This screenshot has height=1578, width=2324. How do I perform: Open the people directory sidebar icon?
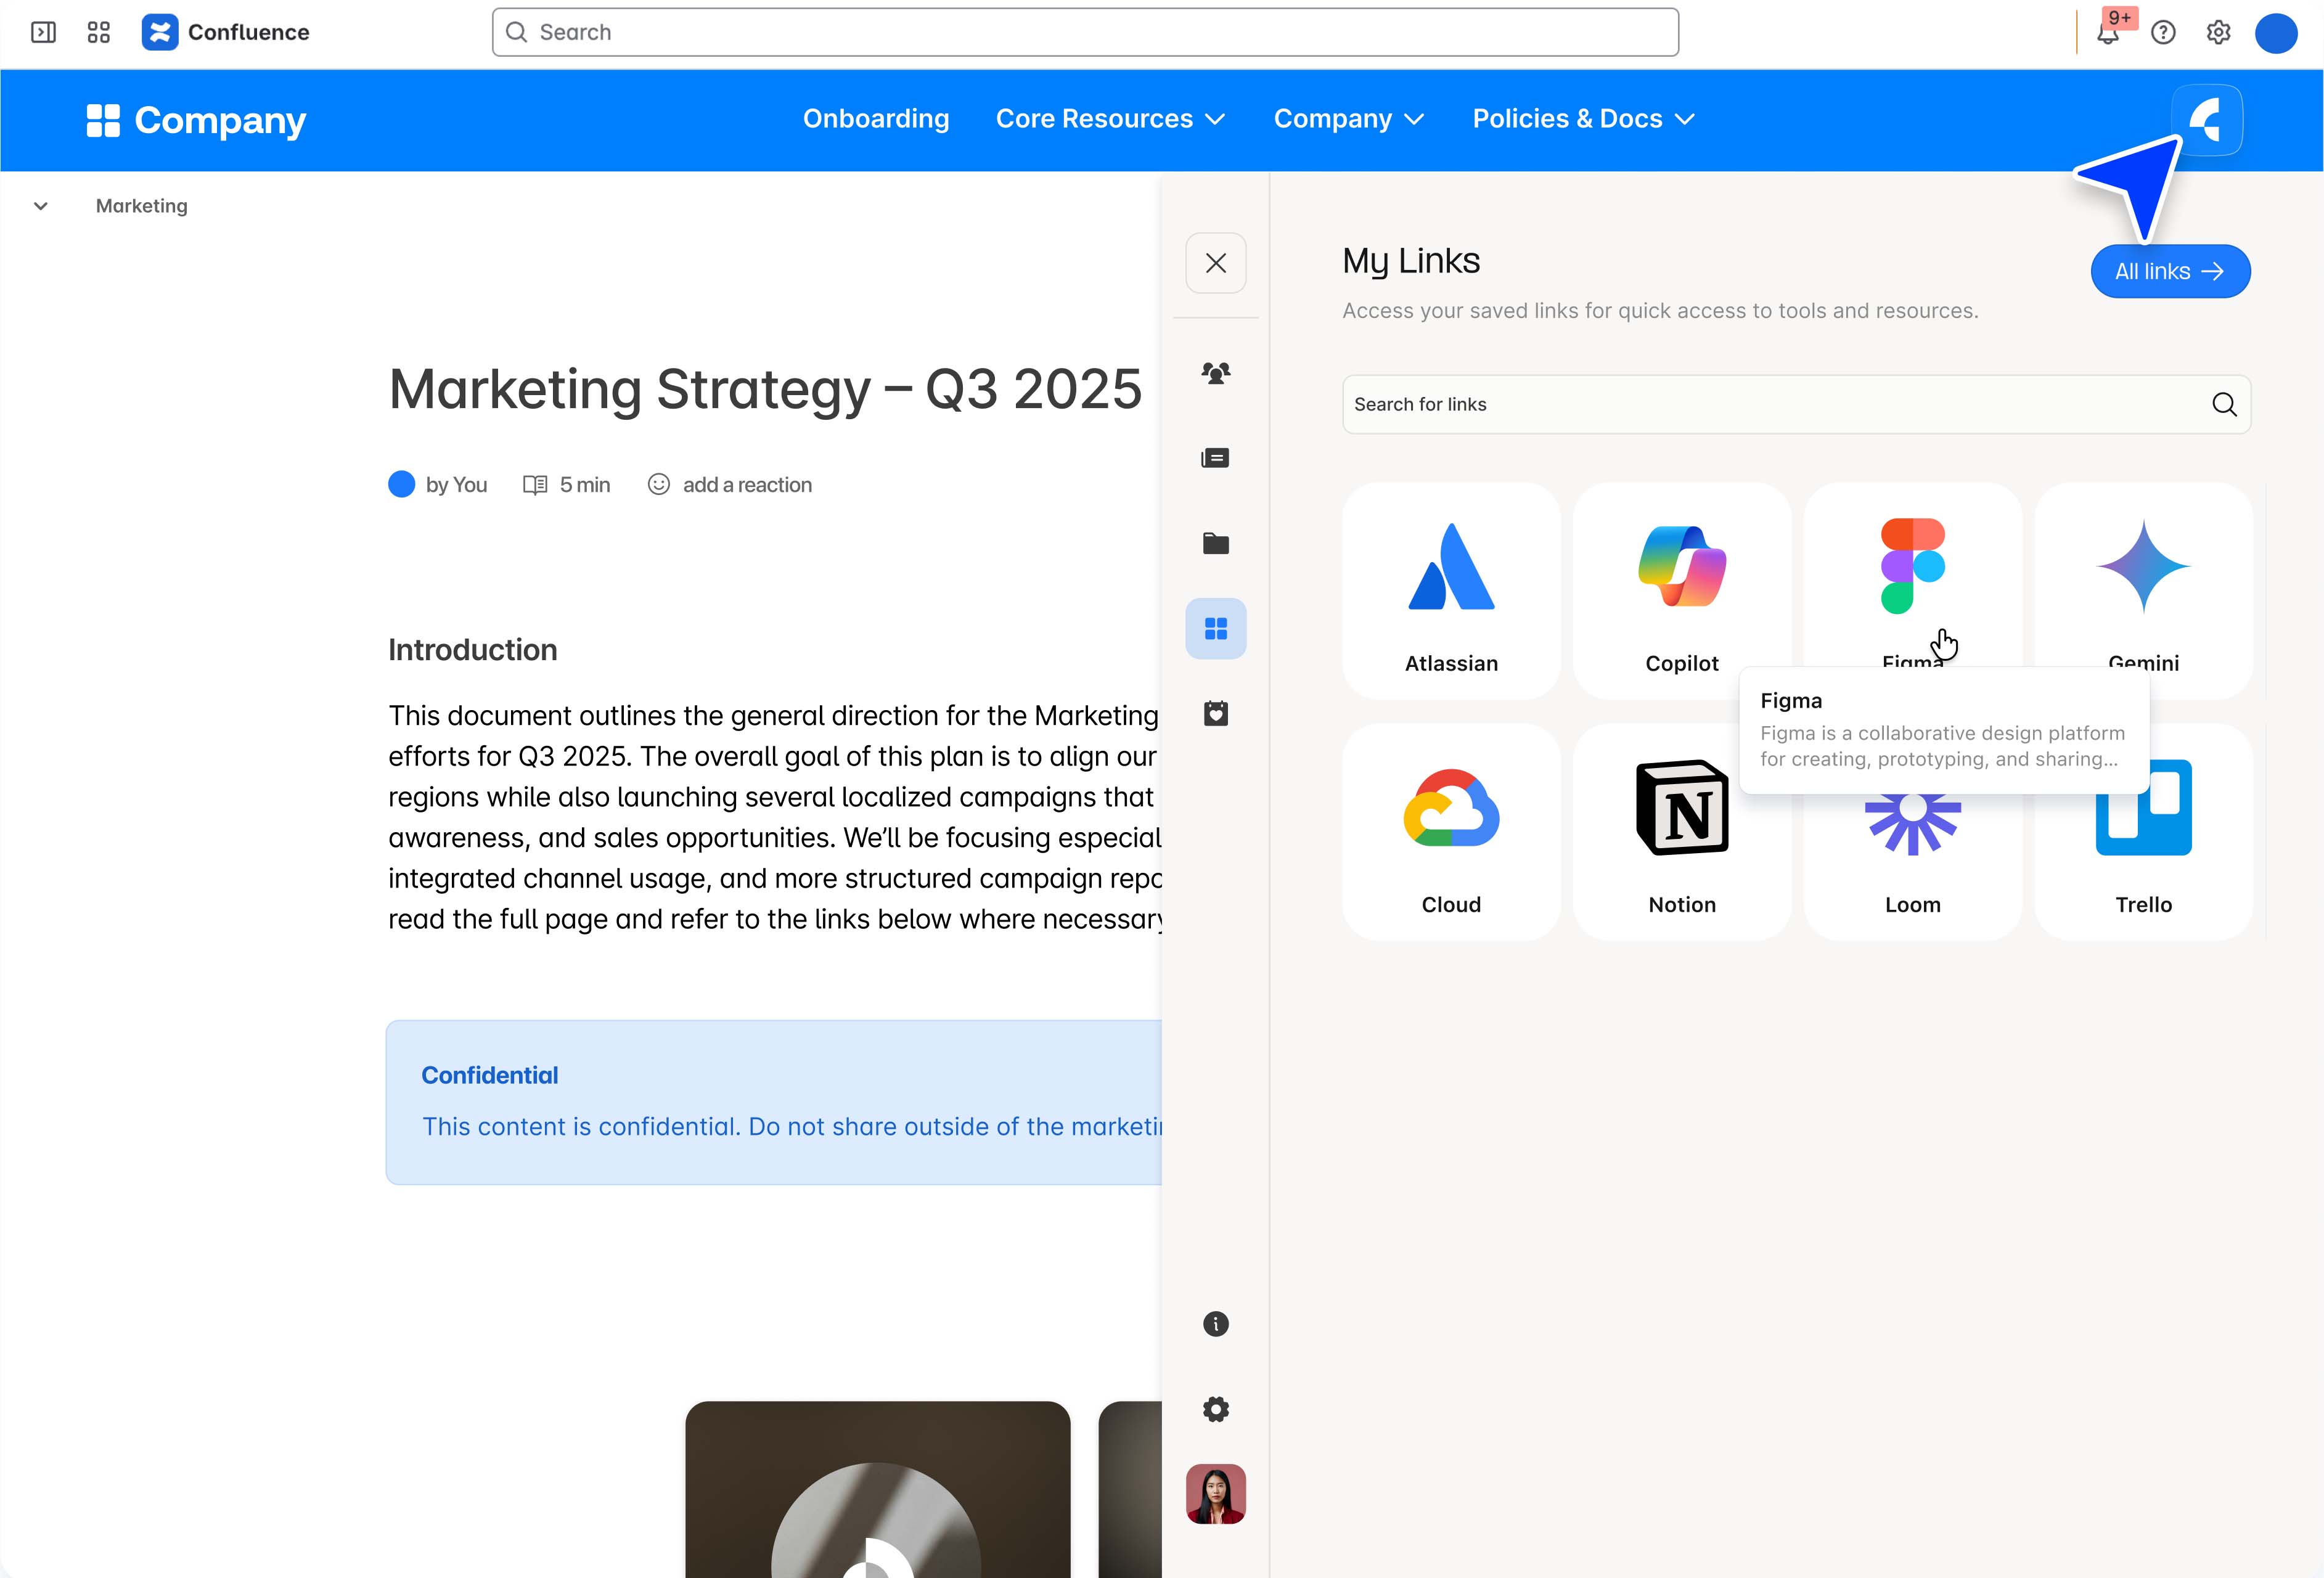click(1215, 373)
